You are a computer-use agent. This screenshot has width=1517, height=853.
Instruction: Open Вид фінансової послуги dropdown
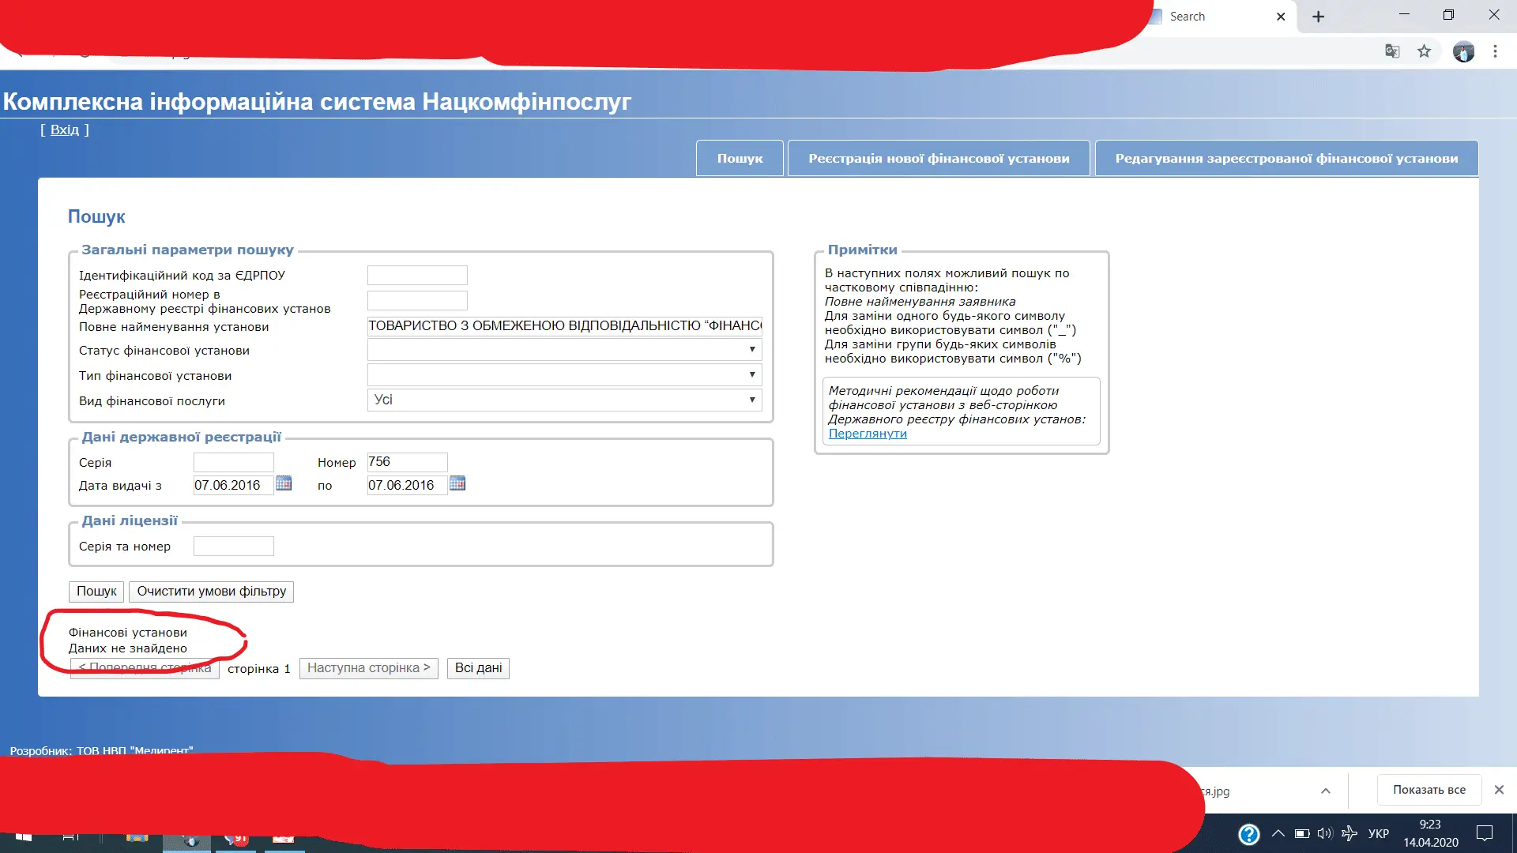[564, 400]
